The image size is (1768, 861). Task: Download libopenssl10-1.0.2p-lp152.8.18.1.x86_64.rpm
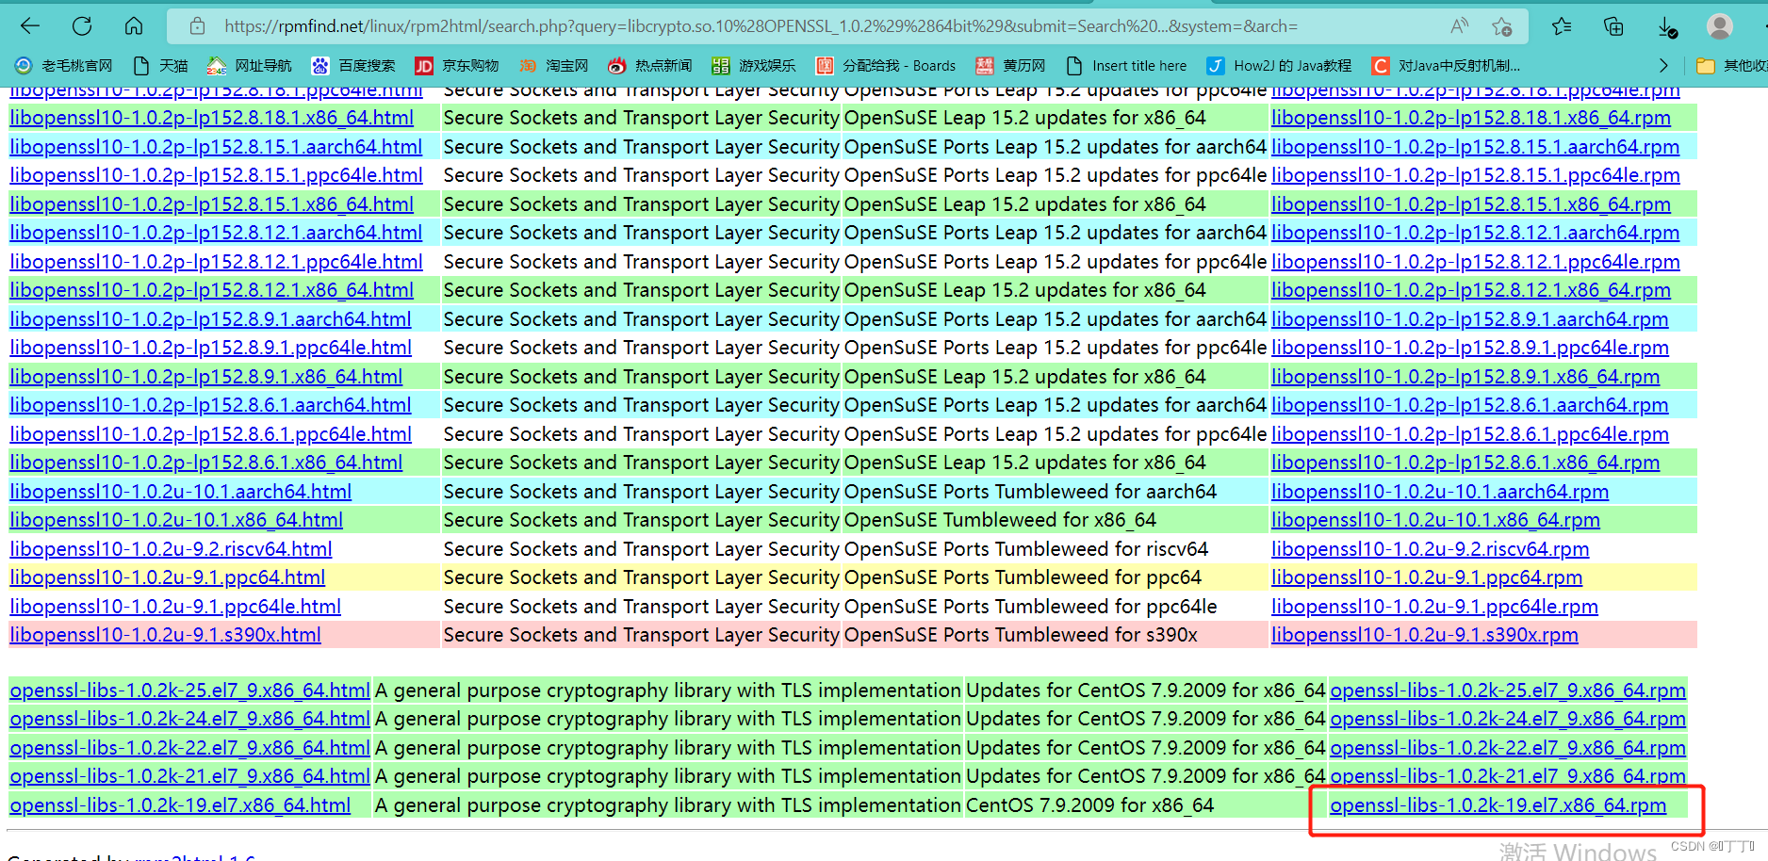point(1471,118)
